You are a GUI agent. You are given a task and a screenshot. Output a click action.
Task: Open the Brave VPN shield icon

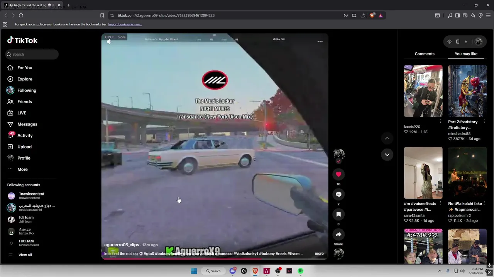click(x=480, y=15)
